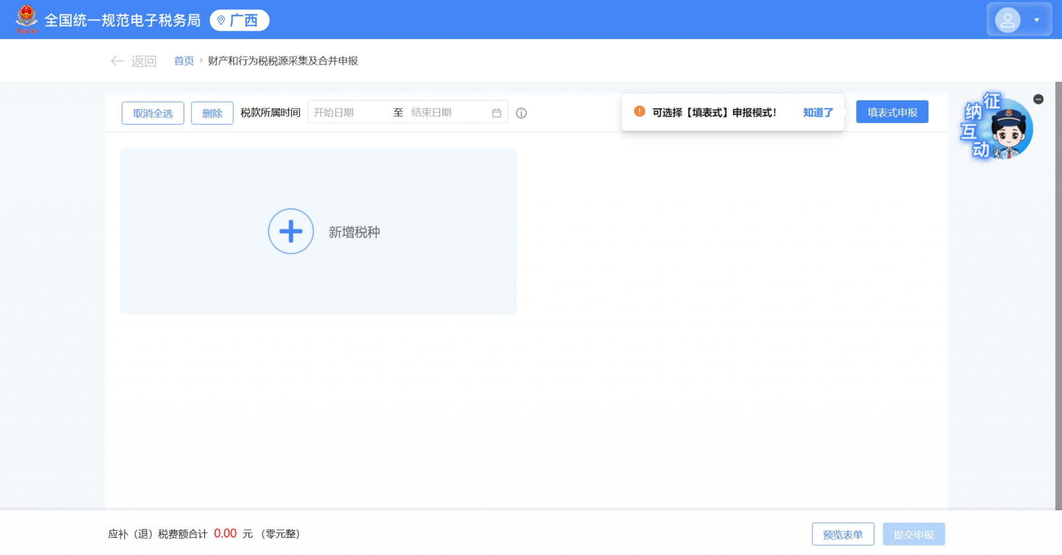
Task: Click the info icon beside the date range
Action: coord(521,113)
